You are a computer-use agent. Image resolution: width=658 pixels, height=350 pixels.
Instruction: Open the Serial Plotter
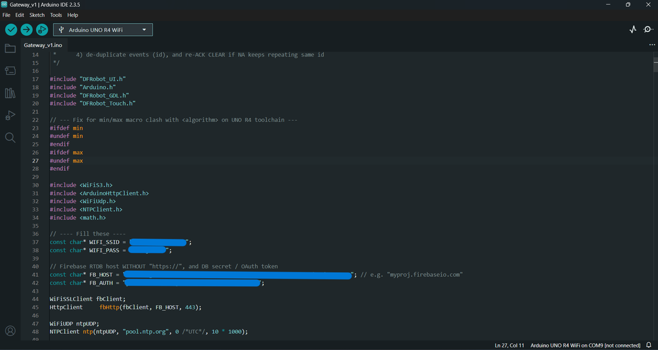633,30
